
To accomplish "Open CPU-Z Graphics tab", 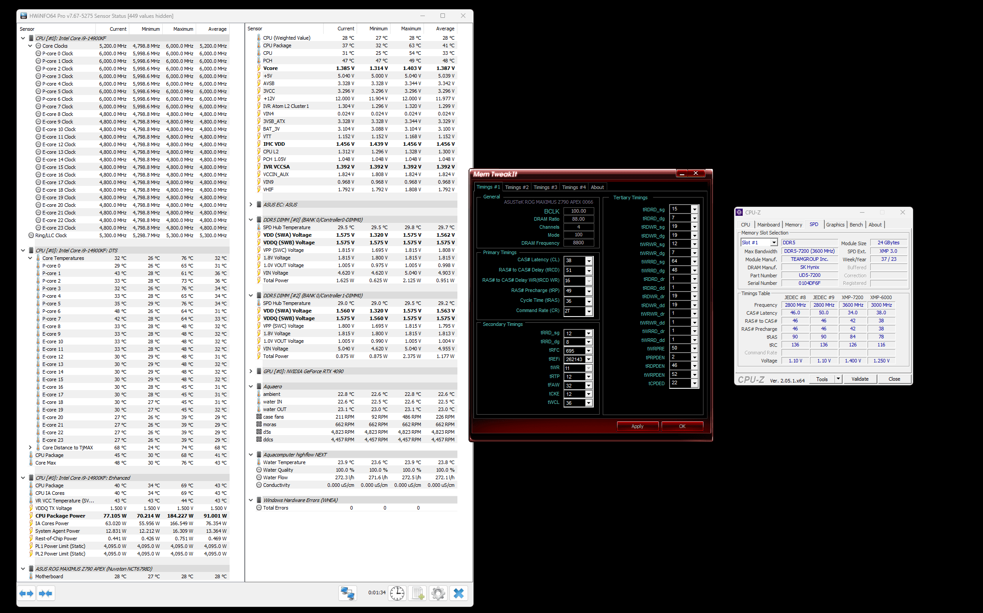I will tap(835, 225).
